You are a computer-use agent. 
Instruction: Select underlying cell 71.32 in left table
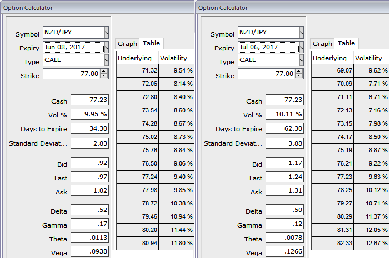click(137, 71)
